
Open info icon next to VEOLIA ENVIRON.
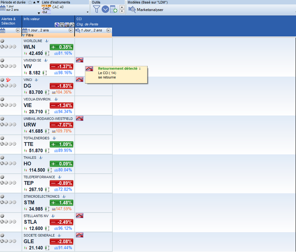[56, 99]
